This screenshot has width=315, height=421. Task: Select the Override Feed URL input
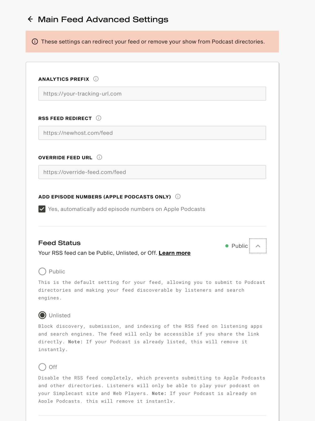(152, 172)
